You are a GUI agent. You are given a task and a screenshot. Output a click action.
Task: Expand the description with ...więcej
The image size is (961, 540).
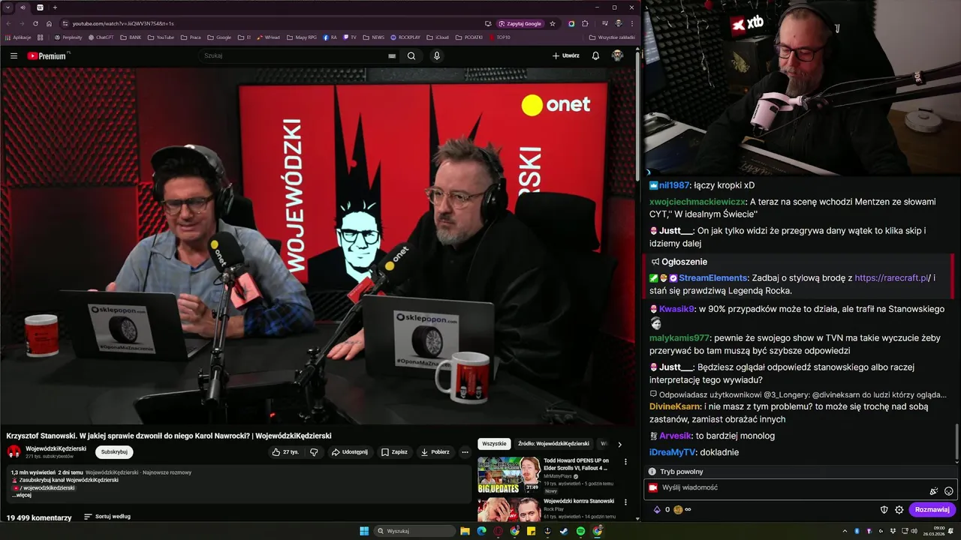pyautogui.click(x=22, y=495)
